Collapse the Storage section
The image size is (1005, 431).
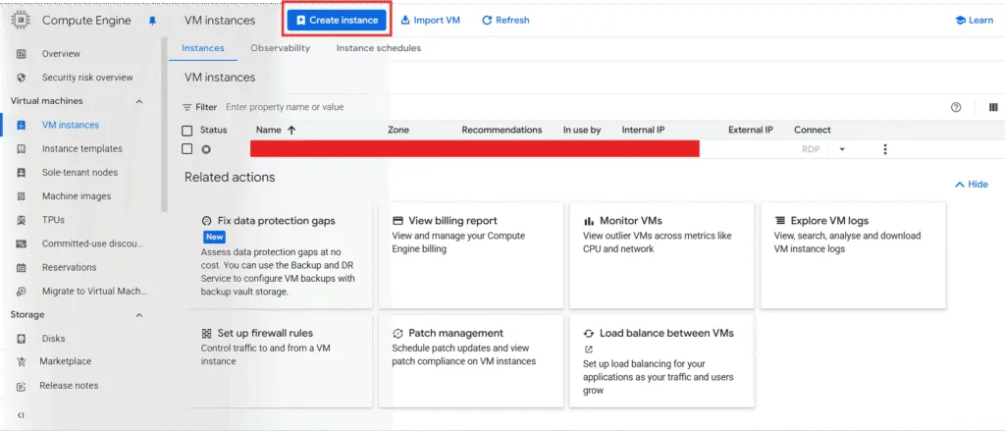click(139, 315)
